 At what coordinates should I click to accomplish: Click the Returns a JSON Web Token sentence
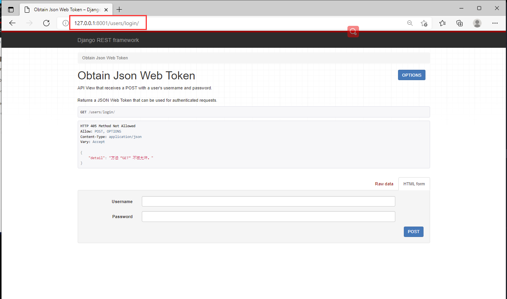click(x=147, y=100)
